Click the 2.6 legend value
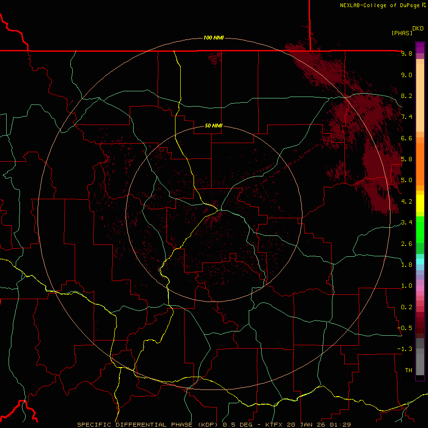The height and width of the screenshot is (428, 428). tap(407, 243)
